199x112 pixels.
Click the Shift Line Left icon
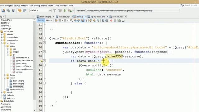103,21
